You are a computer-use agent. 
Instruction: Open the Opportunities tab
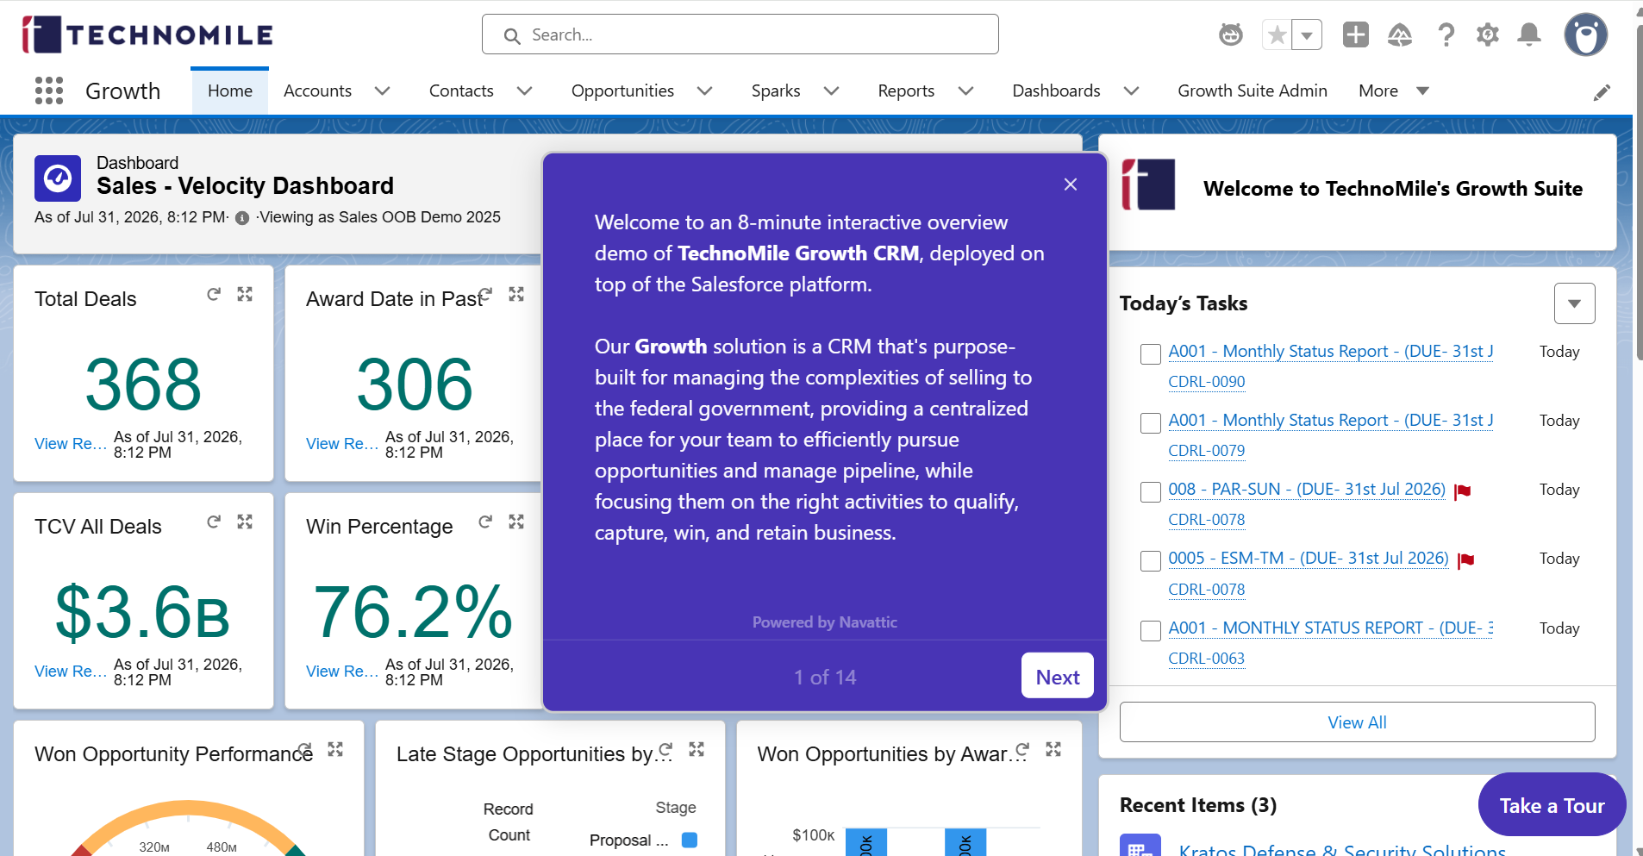tap(622, 91)
